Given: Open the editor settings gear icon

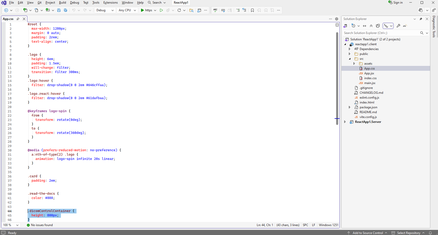Looking at the screenshot, I should tap(337, 19).
